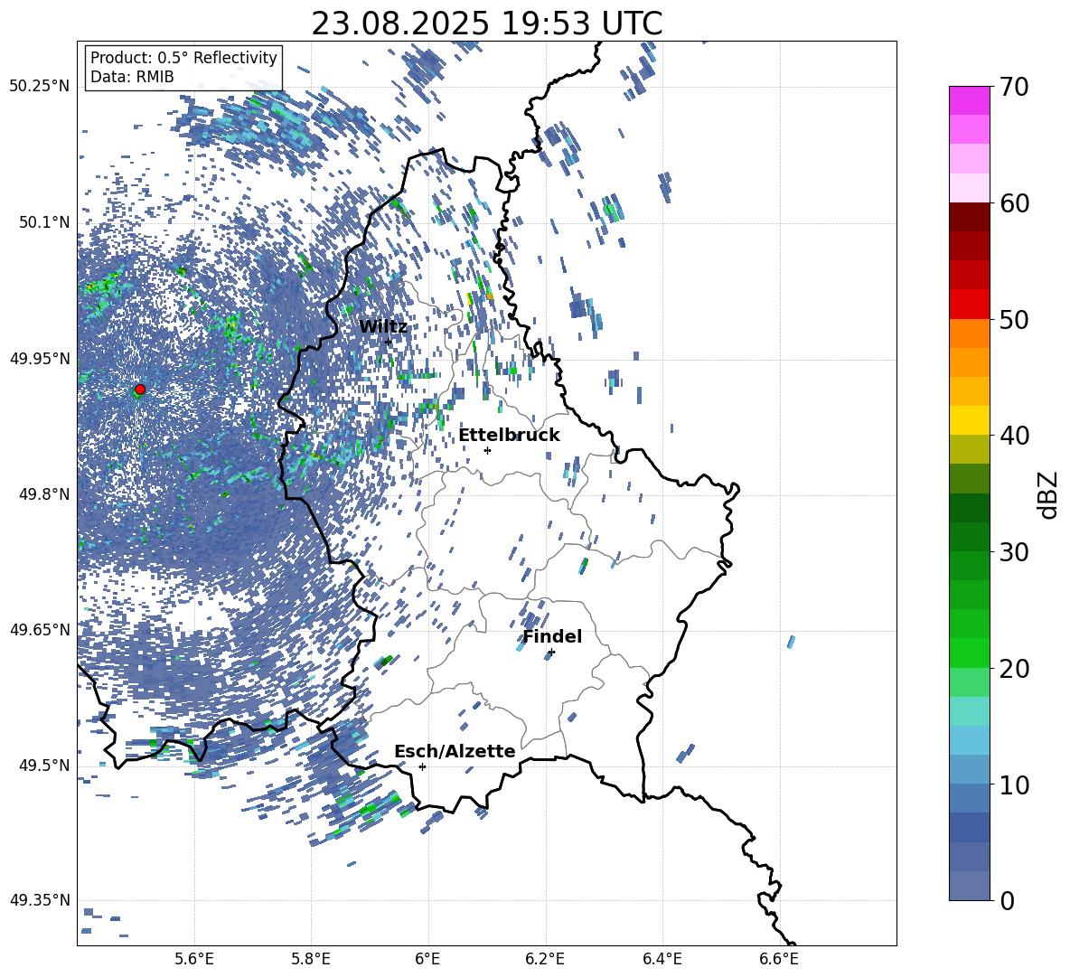The width and height of the screenshot is (1070, 977).
Task: Click the Findel station label
Action: click(x=552, y=636)
